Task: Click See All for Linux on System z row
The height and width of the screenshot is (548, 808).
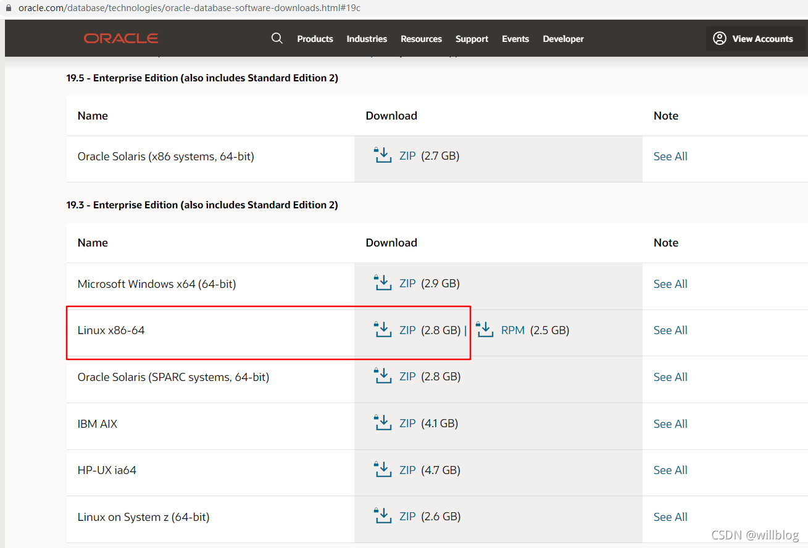Action: click(670, 517)
